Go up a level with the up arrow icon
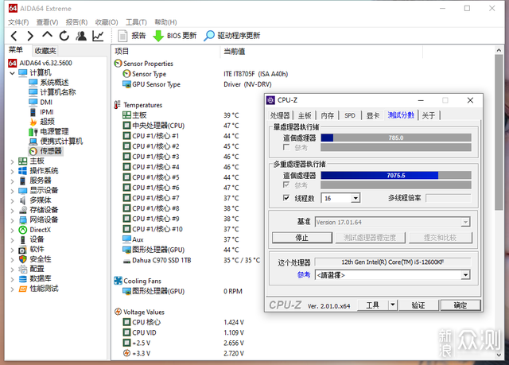 point(47,35)
